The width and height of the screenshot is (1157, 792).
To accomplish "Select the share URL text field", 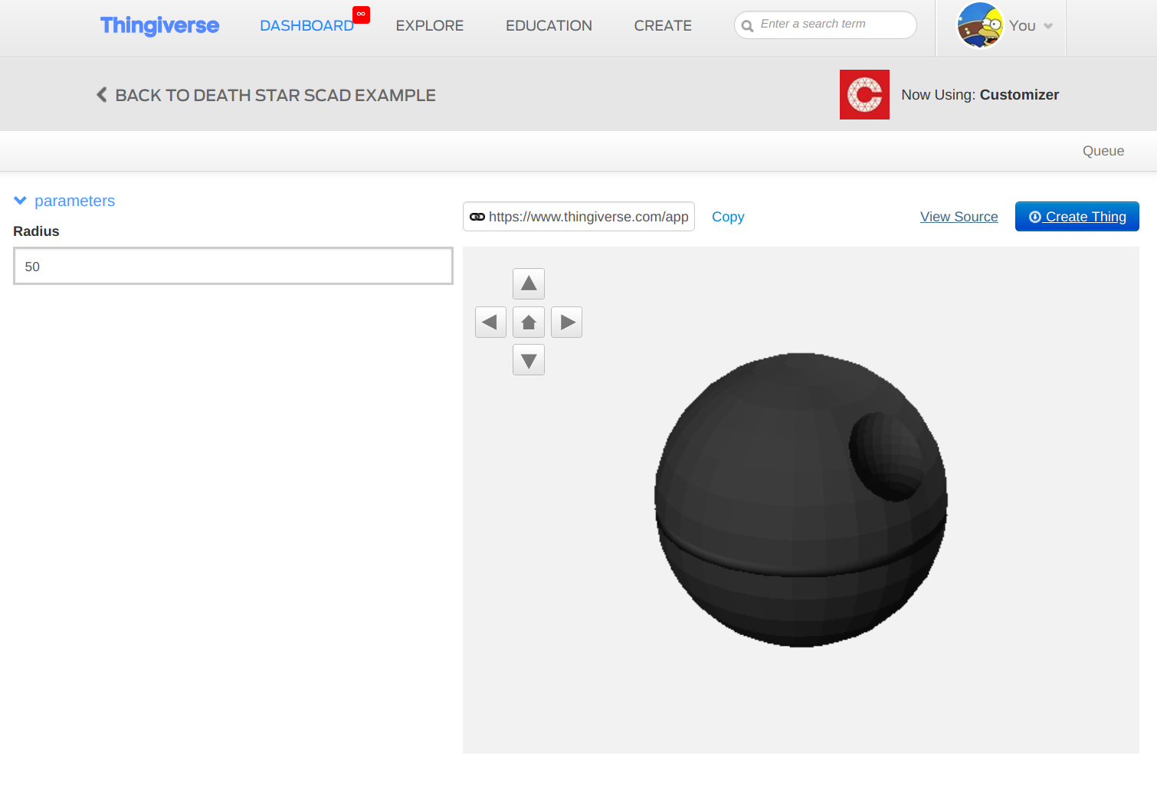I will coord(578,217).
